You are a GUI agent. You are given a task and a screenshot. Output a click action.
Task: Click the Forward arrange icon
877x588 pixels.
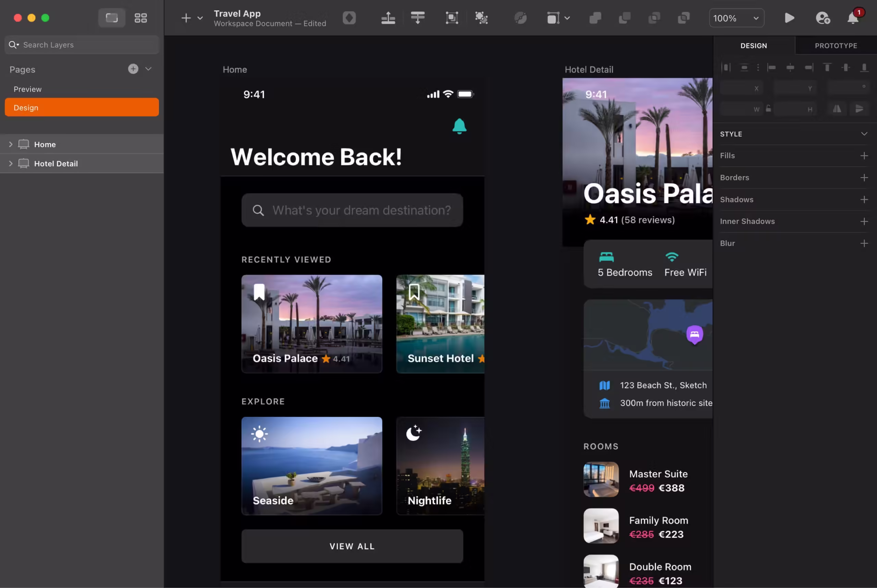[x=388, y=17]
